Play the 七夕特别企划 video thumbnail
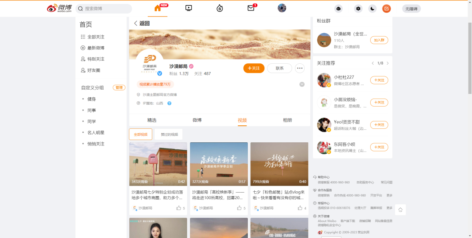Screen dimensions: 472x238 (158, 164)
